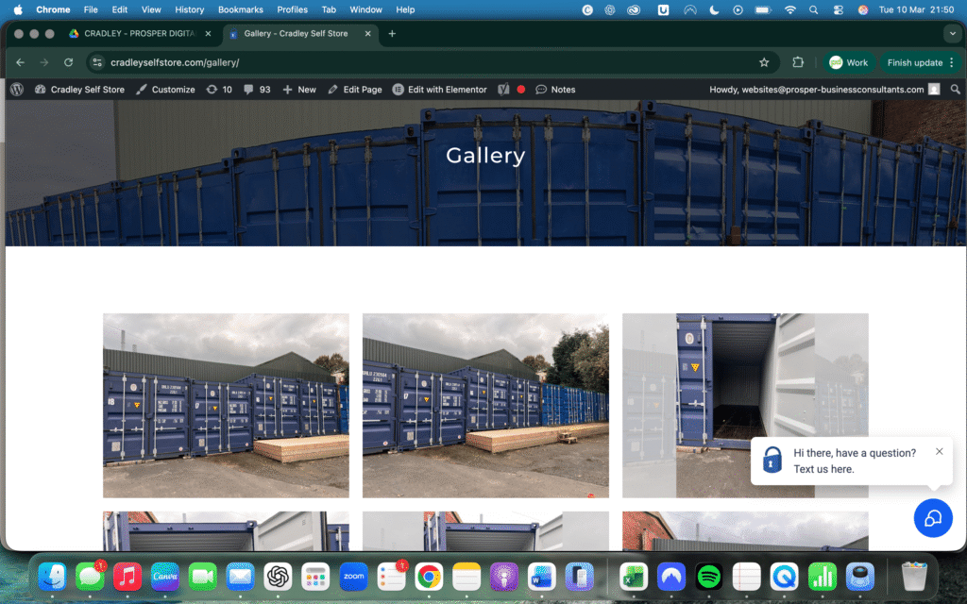Open the Yoast SEO admin bar icon
This screenshot has width=967, height=604.
(x=504, y=90)
